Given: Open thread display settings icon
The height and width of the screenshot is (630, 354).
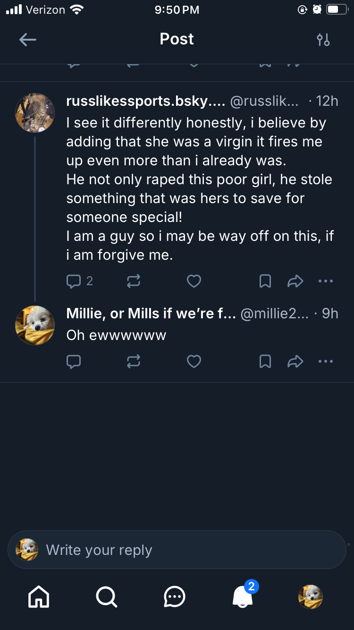Looking at the screenshot, I should click(x=323, y=40).
